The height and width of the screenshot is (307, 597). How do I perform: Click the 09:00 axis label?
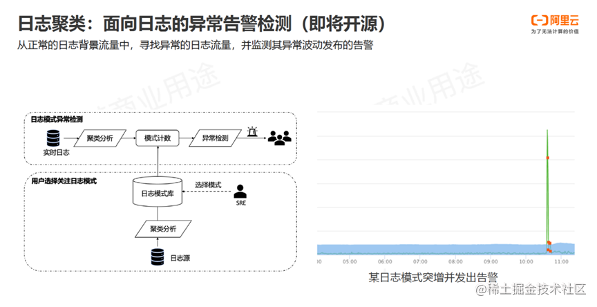point(491,261)
